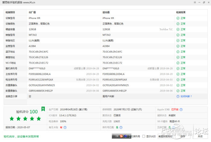Image resolution: width=211 pixels, height=142 pixels.
Task: Select factory mainboard serial F3X916606L1K04LA
Action: [x=40, y=74]
